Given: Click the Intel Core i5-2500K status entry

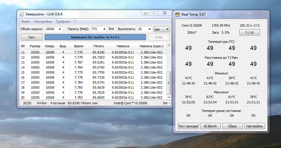Looking at the screenshot, I should [131, 103].
